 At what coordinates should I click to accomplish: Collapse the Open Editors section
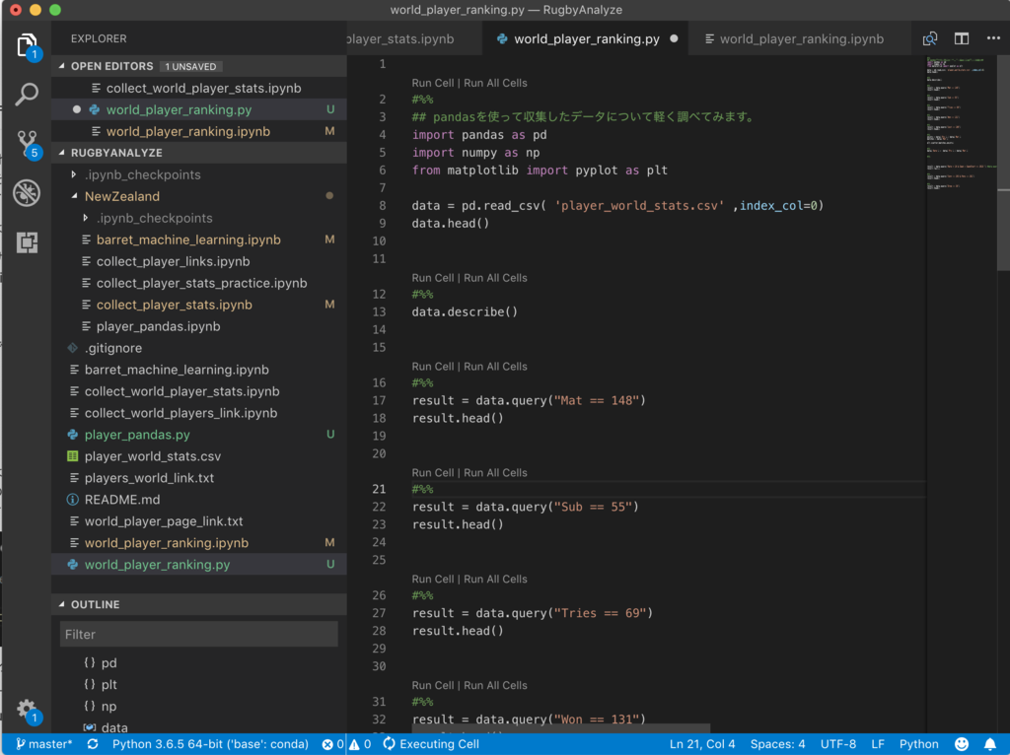[x=111, y=66]
